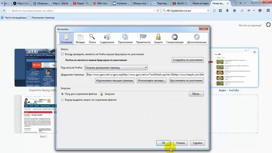
Task: Open the Grand Prix Racing thumbnail tile
Action: pos(35,68)
